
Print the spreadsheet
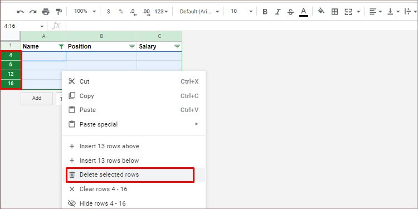point(46,12)
